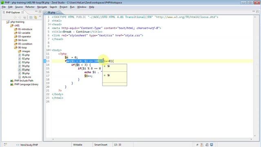This screenshot has height=147, width=261.
Task: Select the php-training project node
Action: [x=17, y=22]
